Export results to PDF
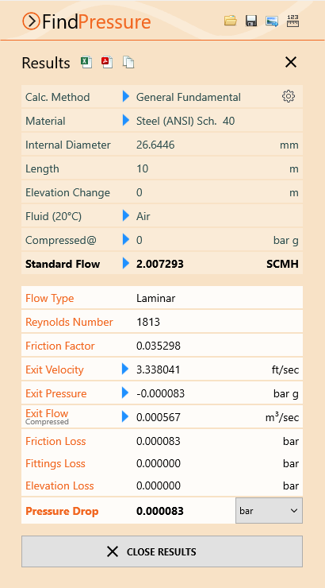 tap(107, 62)
